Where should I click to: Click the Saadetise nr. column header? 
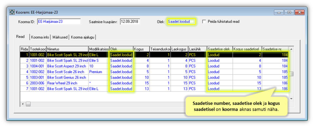(275, 49)
